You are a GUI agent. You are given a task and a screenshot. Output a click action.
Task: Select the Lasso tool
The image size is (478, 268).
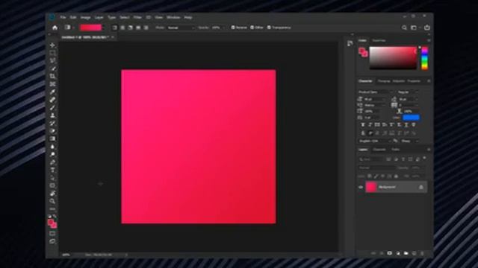52,60
